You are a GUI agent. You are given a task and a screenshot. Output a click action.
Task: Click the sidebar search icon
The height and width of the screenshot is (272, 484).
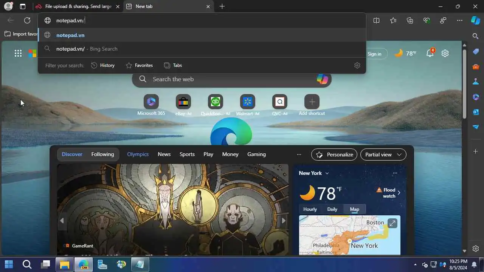(476, 36)
